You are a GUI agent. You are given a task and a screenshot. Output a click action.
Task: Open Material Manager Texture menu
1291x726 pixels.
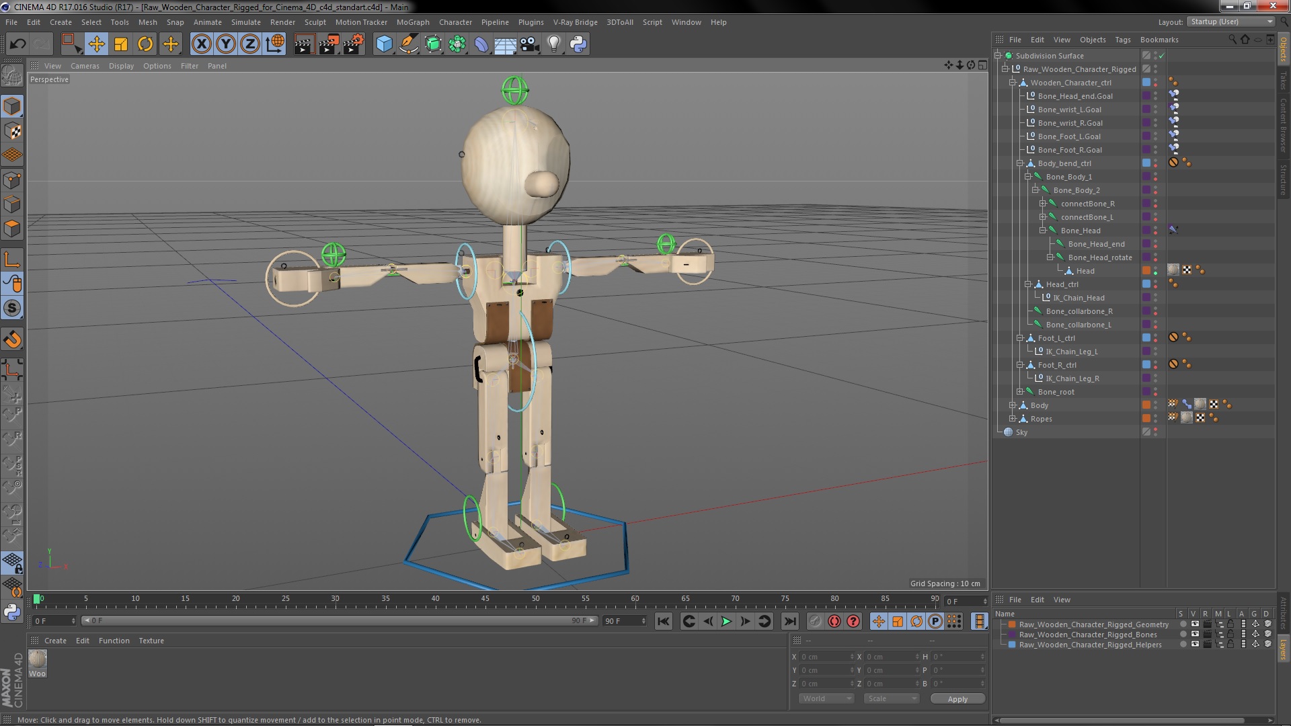coord(151,641)
